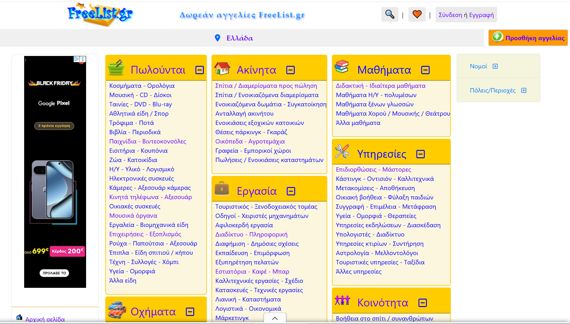This screenshot has height=324, width=570.
Task: Collapse the Ακίνητα category section
Action: [x=290, y=70]
